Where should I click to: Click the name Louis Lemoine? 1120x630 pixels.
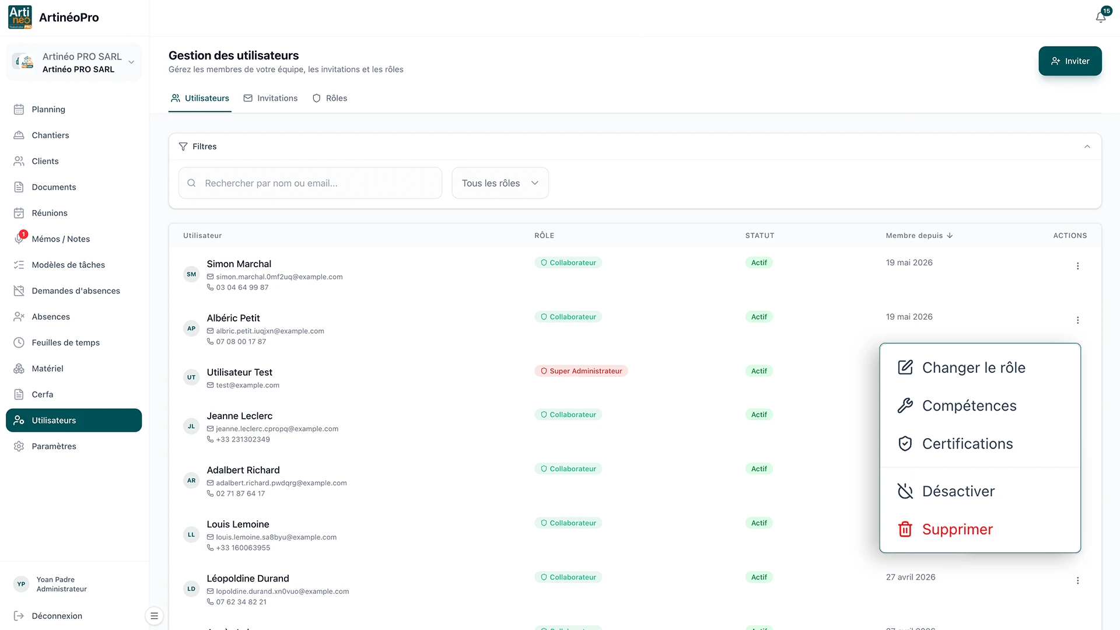(x=238, y=524)
